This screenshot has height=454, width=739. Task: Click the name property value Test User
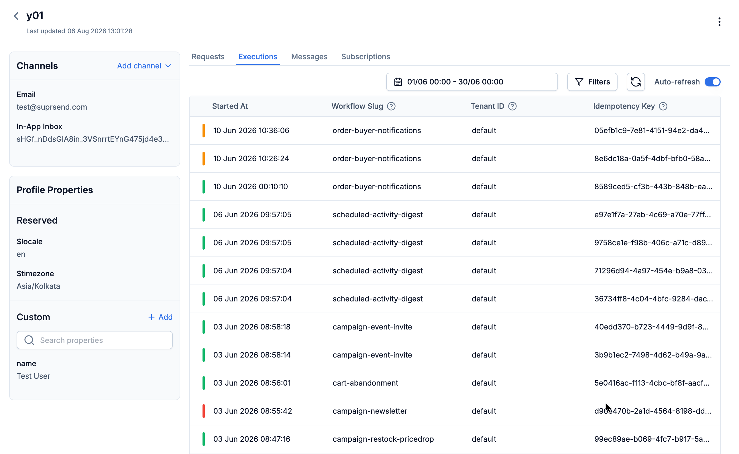[x=33, y=376]
